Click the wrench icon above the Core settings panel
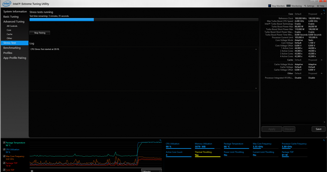This screenshot has width=327, height=172. tap(324, 11)
